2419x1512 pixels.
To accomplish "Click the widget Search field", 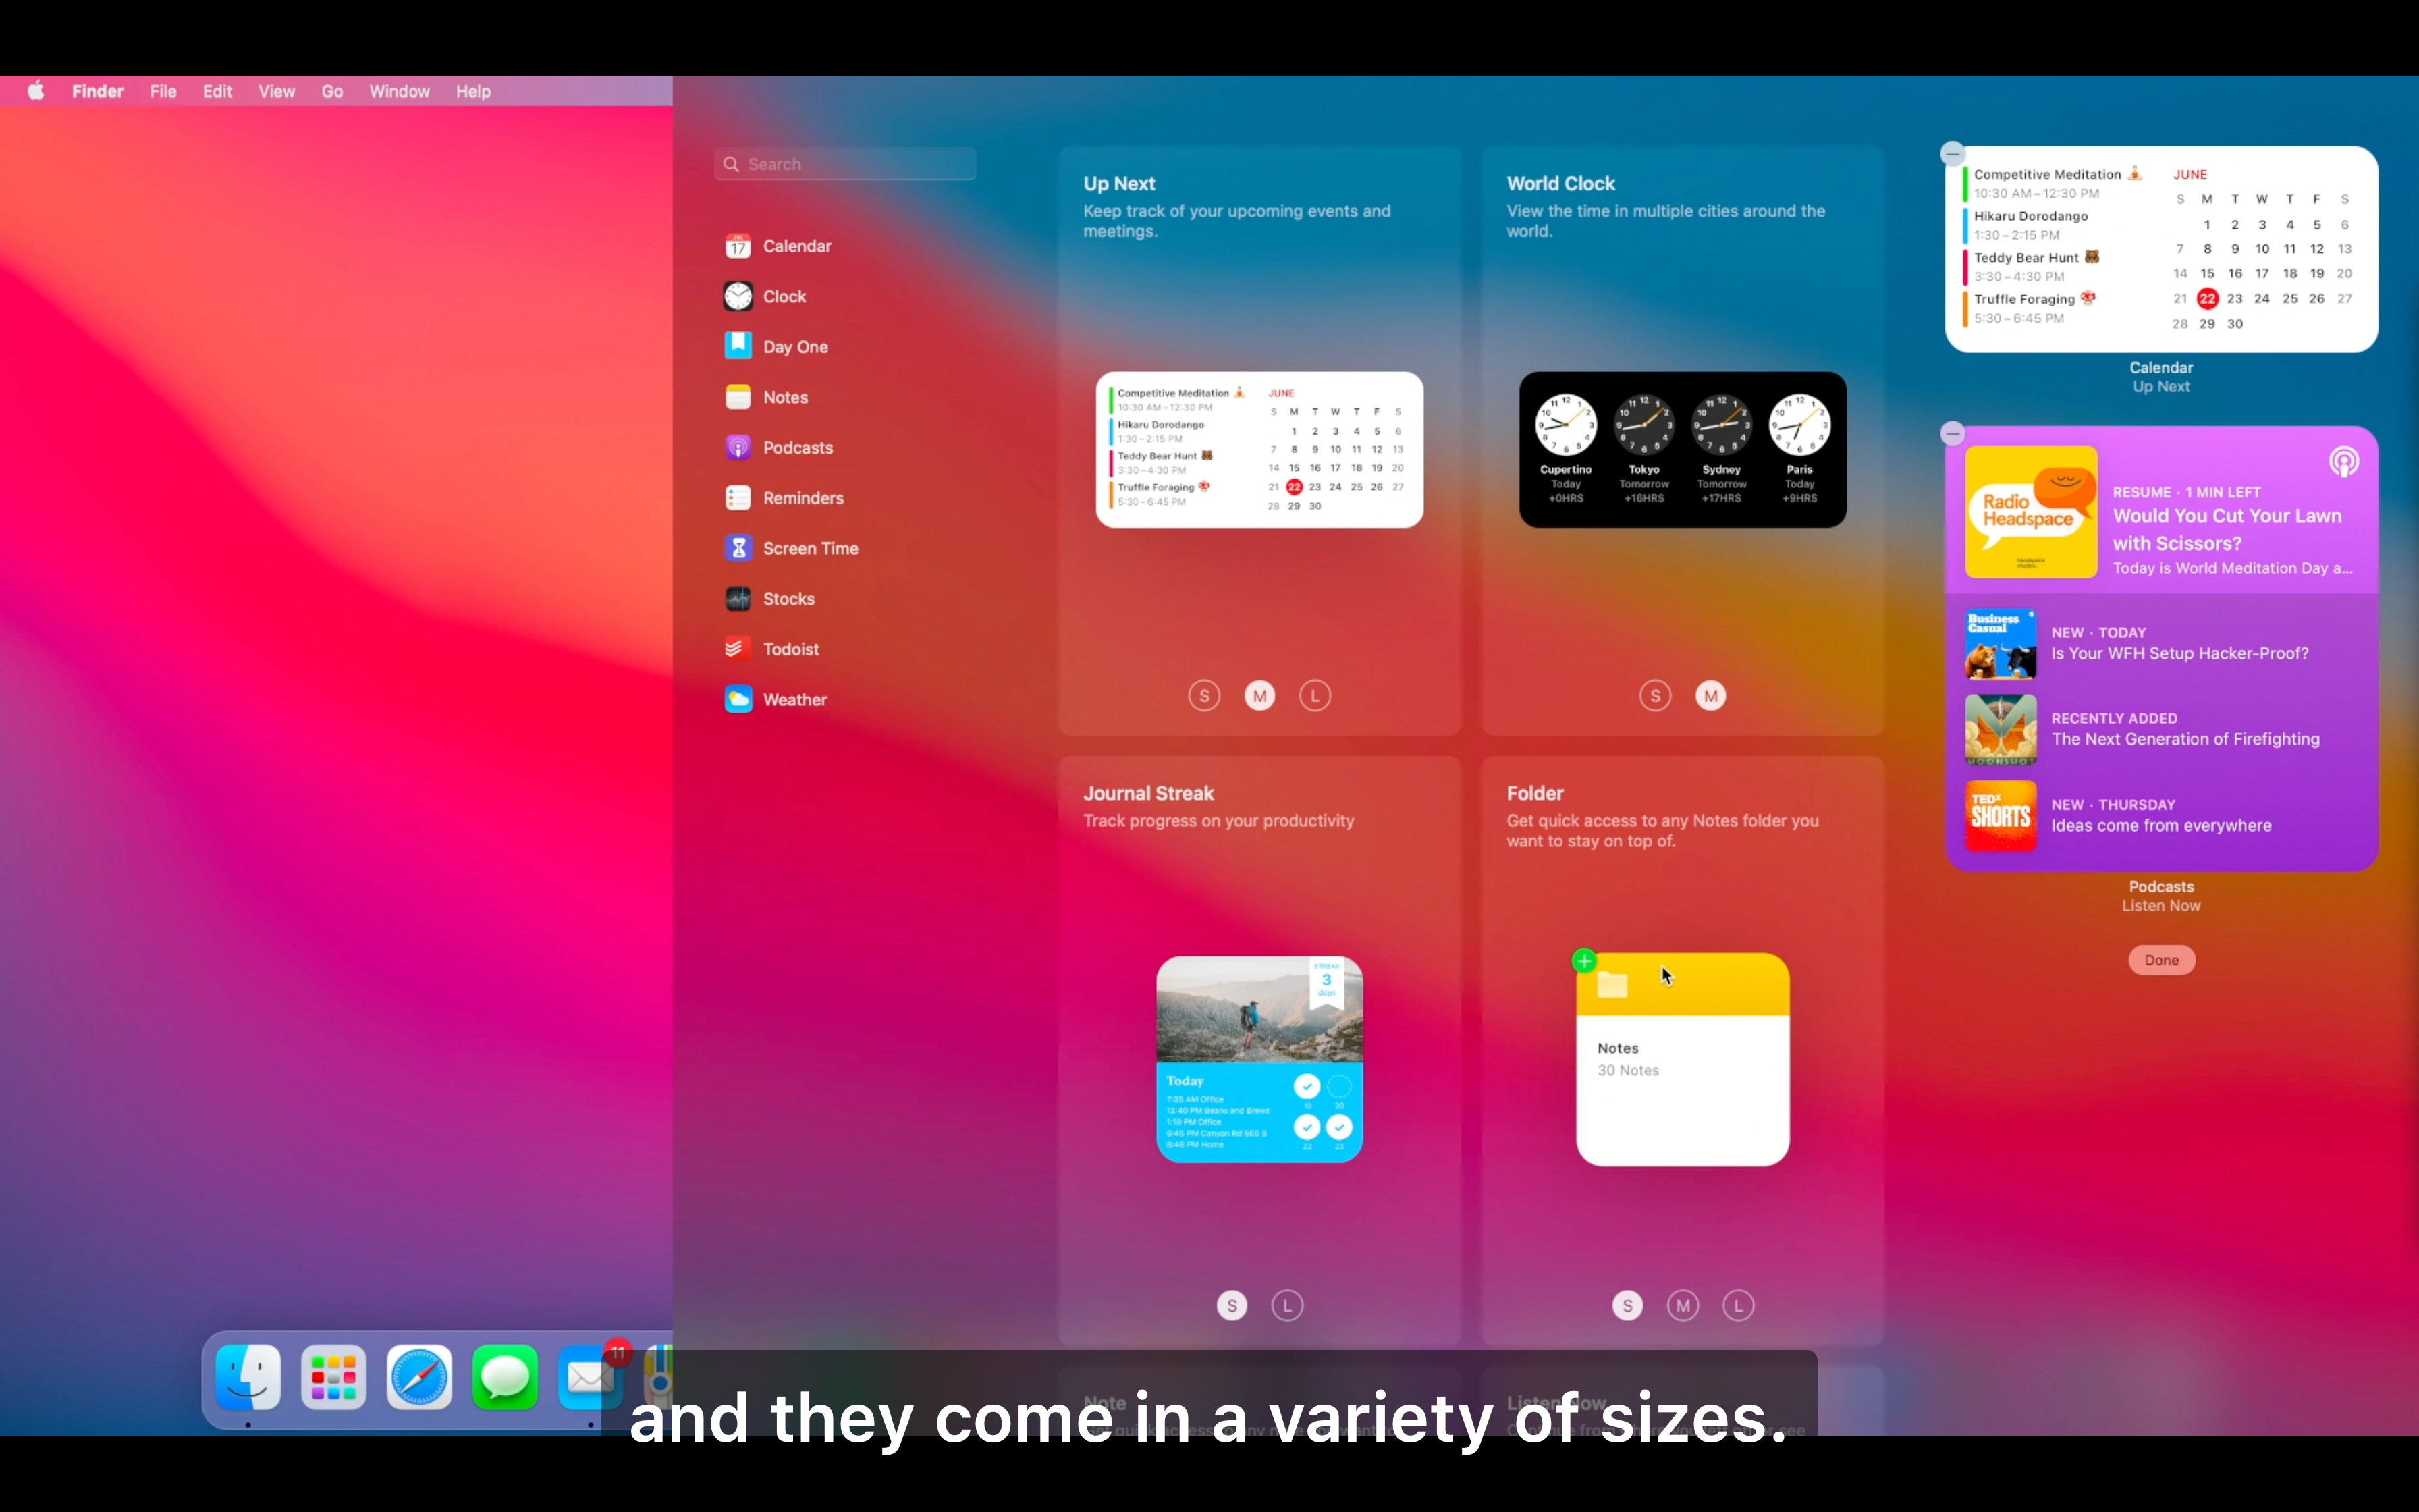I will coord(846,164).
